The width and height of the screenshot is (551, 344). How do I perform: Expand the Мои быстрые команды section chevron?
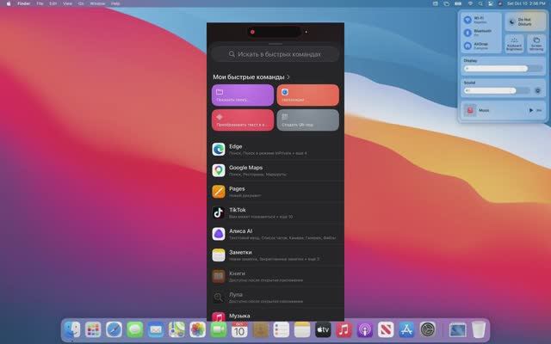[x=288, y=77]
